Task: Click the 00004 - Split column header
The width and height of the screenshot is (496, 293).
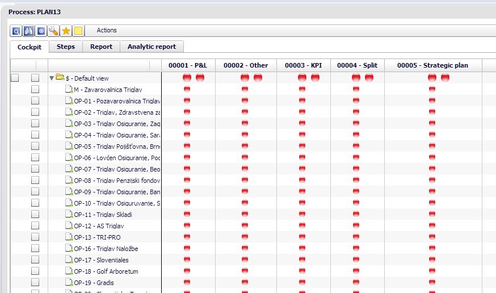Action: coord(358,65)
